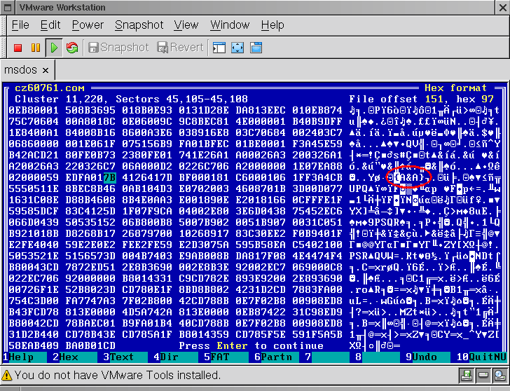510x391 pixels.
Task: Open the Power menu
Action: (88, 25)
